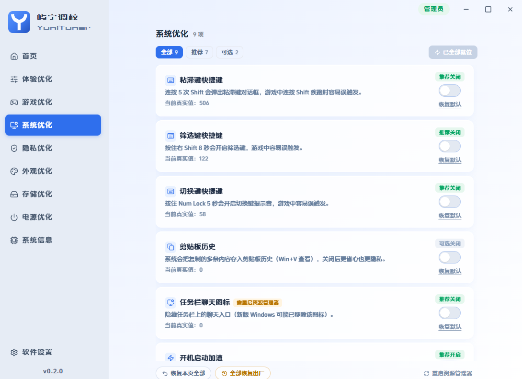The image size is (522, 379).
Task: Toggle the 剪贴板历史 switch
Action: 449,257
